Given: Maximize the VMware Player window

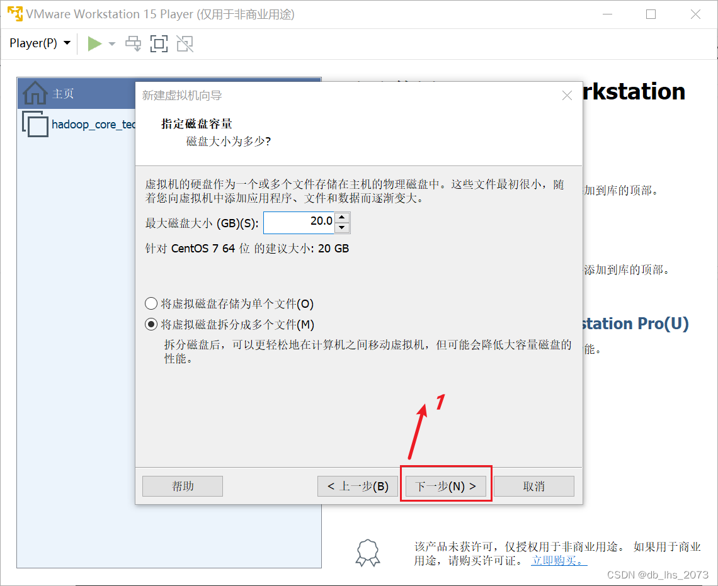Looking at the screenshot, I should coord(651,14).
